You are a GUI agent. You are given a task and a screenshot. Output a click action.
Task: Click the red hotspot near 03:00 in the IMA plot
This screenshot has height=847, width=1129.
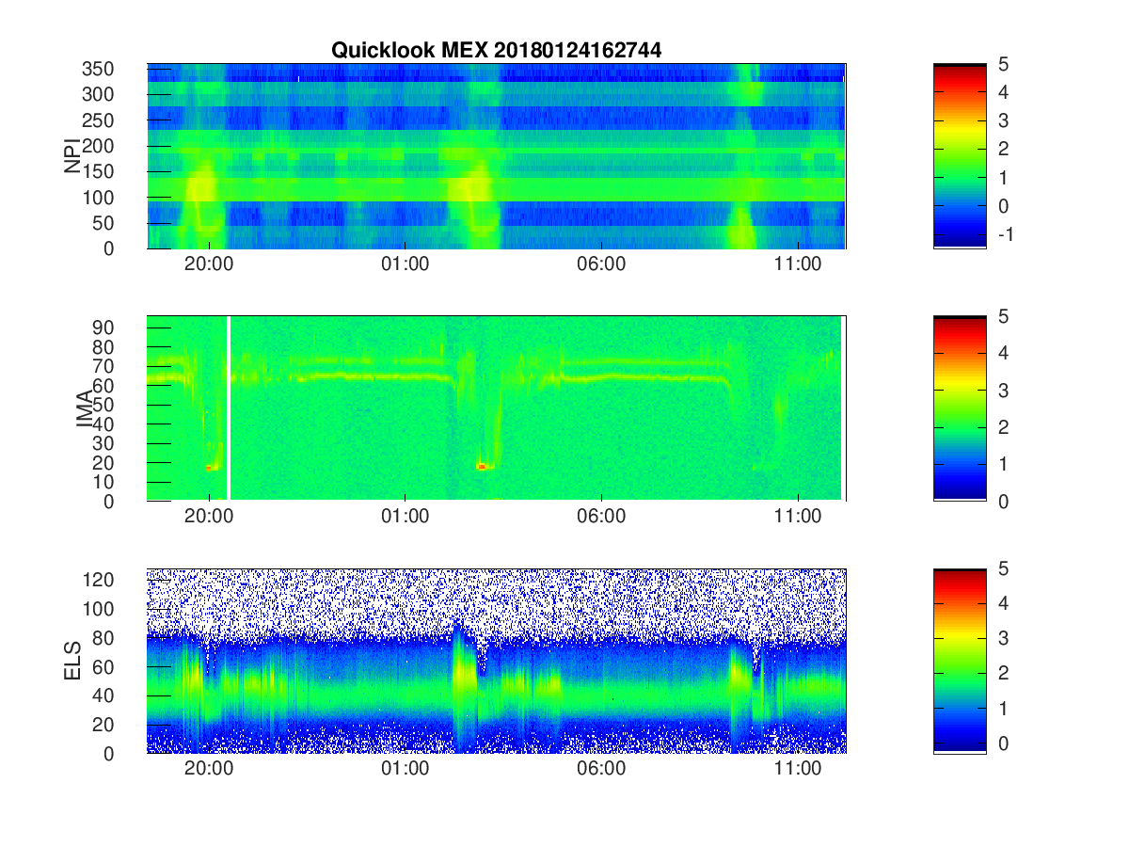(x=483, y=466)
